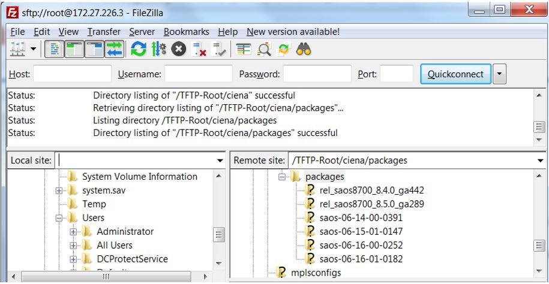The height and width of the screenshot is (284, 549).
Task: Expand the Administrator folder node
Action: click(x=74, y=231)
